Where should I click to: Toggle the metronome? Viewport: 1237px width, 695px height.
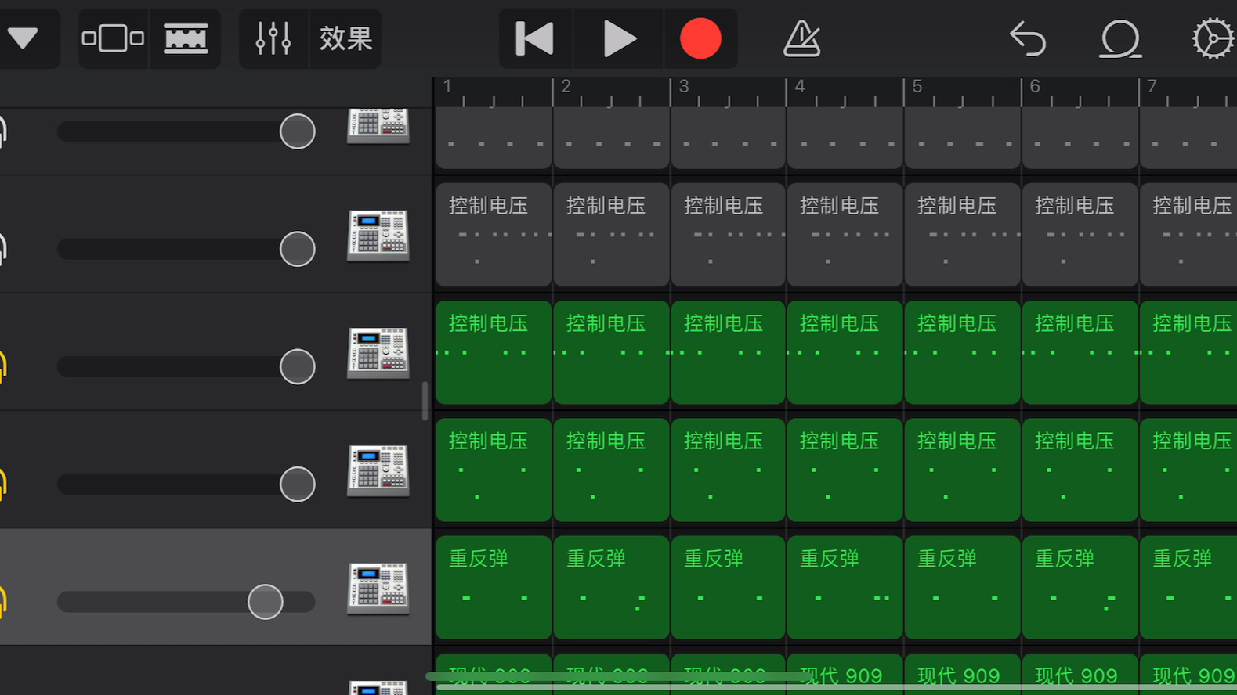coord(802,38)
